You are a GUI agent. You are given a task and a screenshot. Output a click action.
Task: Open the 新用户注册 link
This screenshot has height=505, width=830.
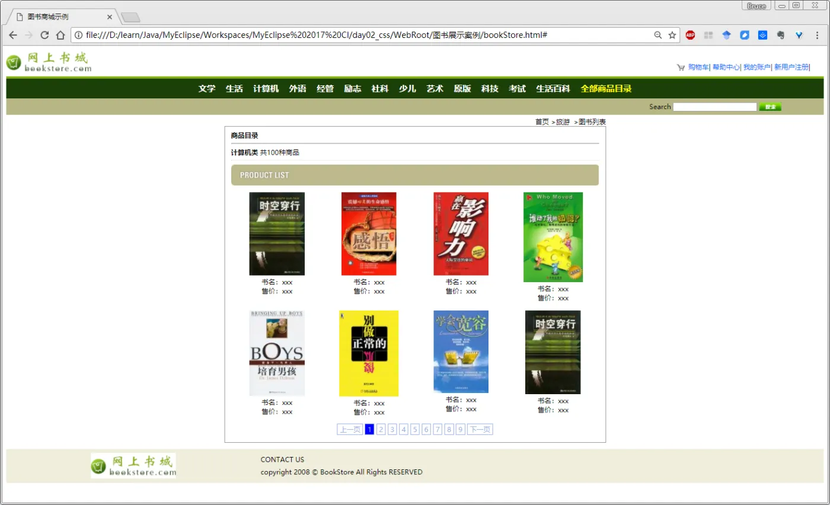click(x=791, y=68)
